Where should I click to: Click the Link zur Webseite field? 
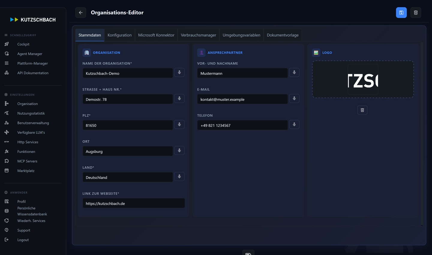pos(133,203)
